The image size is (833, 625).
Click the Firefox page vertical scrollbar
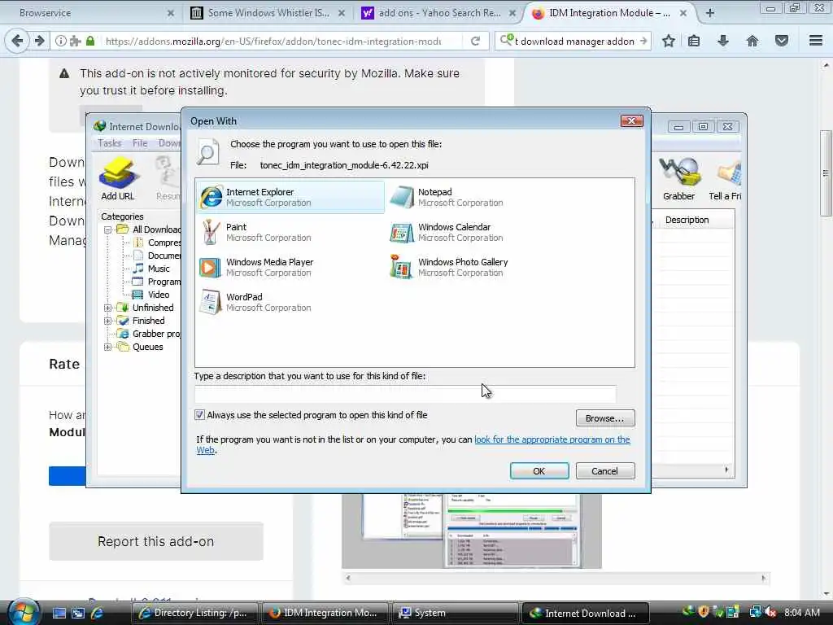[826, 173]
